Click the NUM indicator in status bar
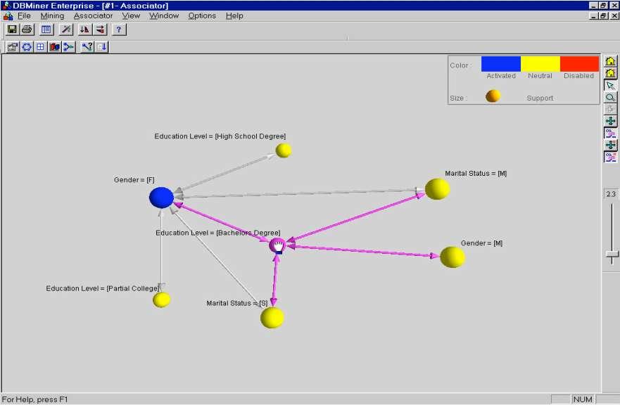The image size is (620, 405). (583, 399)
